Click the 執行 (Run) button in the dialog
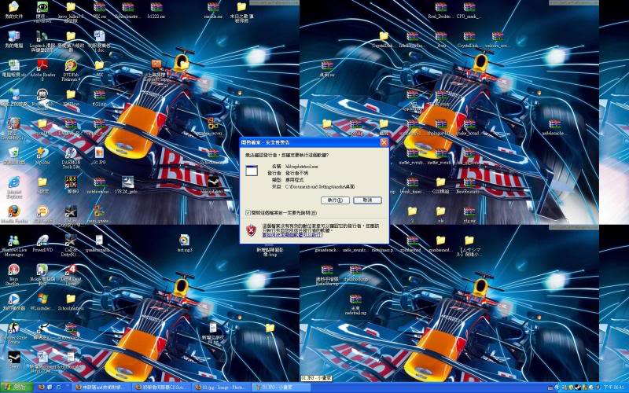This screenshot has height=393, width=629. (x=333, y=200)
